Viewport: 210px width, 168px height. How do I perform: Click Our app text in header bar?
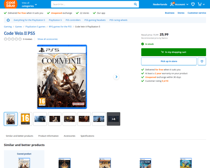[x=101, y=13]
